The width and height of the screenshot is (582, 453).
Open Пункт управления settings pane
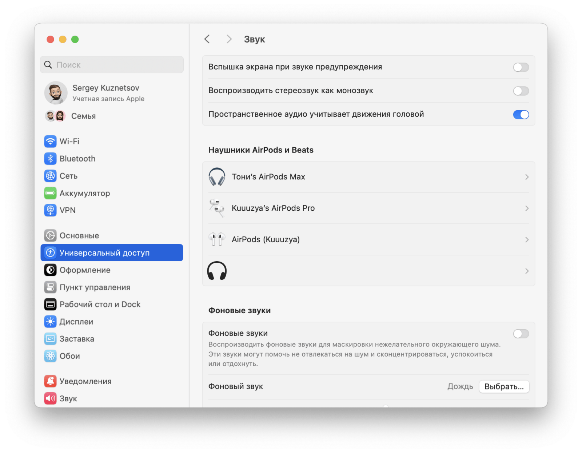point(112,287)
